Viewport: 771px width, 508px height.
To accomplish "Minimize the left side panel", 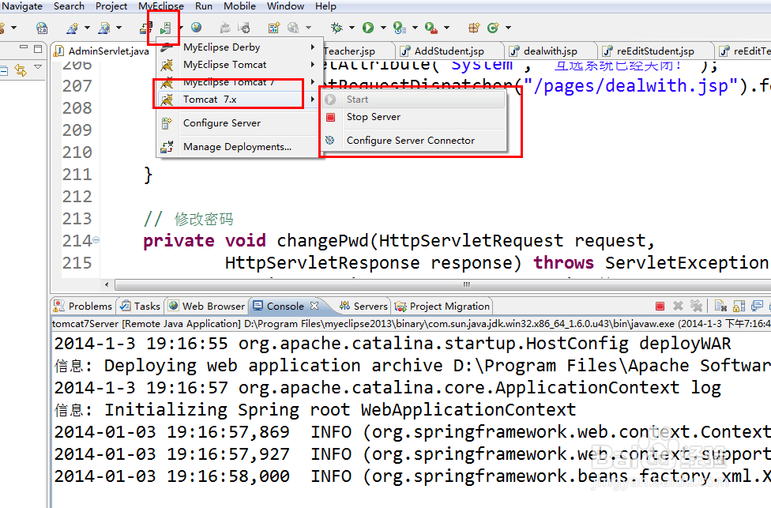I will [23, 47].
